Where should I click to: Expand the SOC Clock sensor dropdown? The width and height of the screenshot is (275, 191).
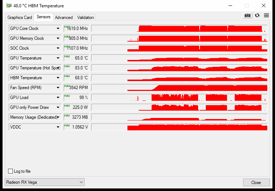[x=35, y=48]
